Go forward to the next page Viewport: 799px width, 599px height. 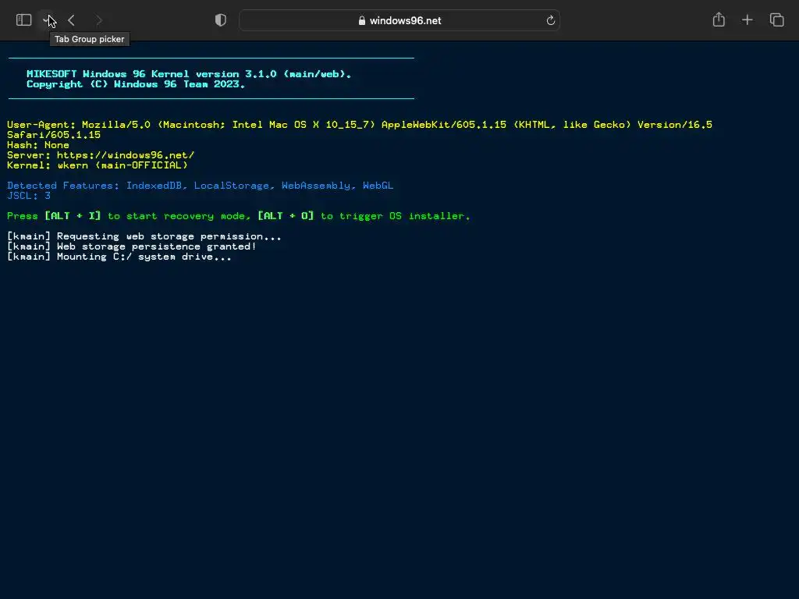pos(99,20)
